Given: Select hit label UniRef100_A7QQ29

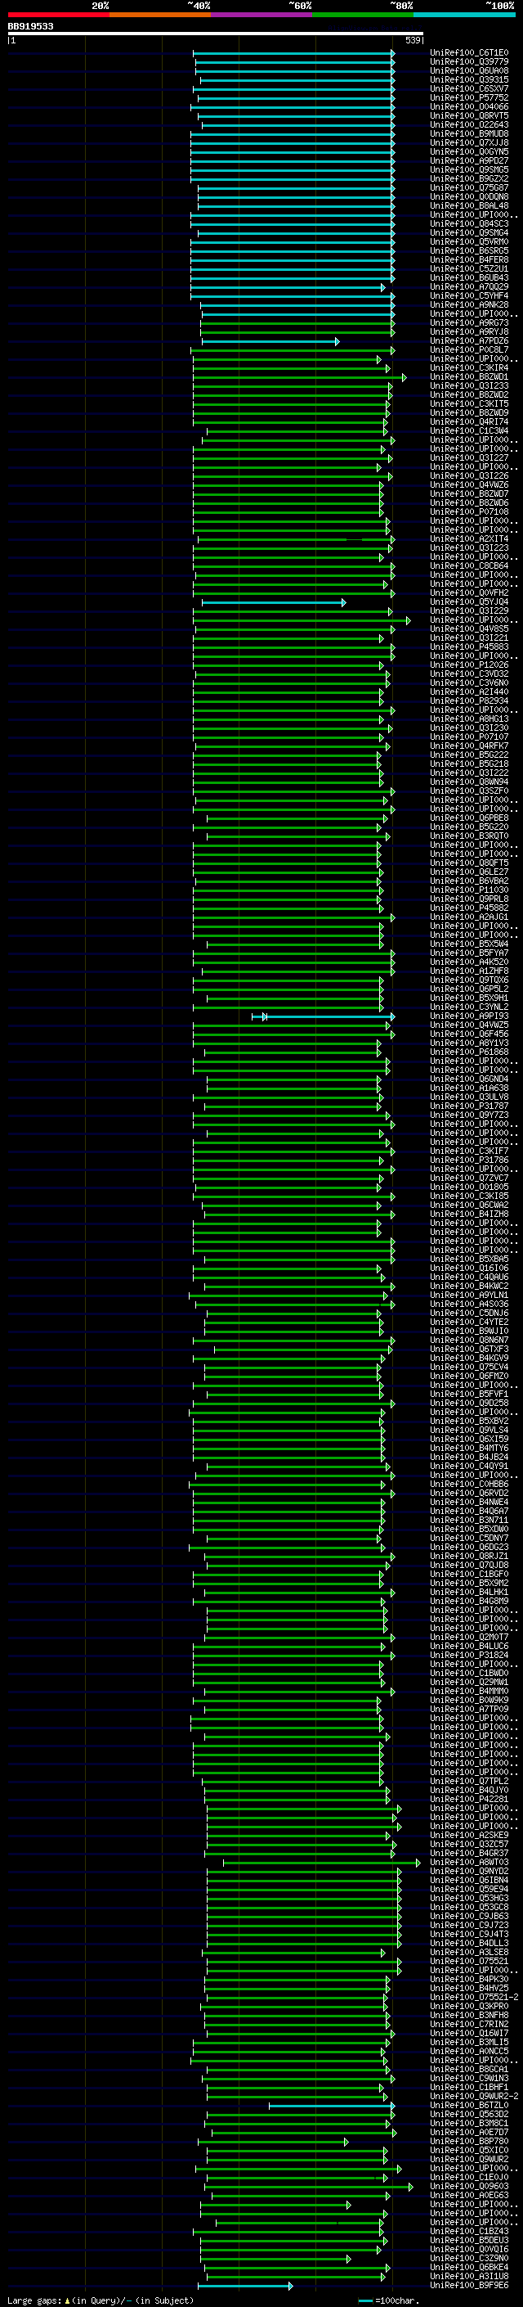Looking at the screenshot, I should pyautogui.click(x=469, y=286).
